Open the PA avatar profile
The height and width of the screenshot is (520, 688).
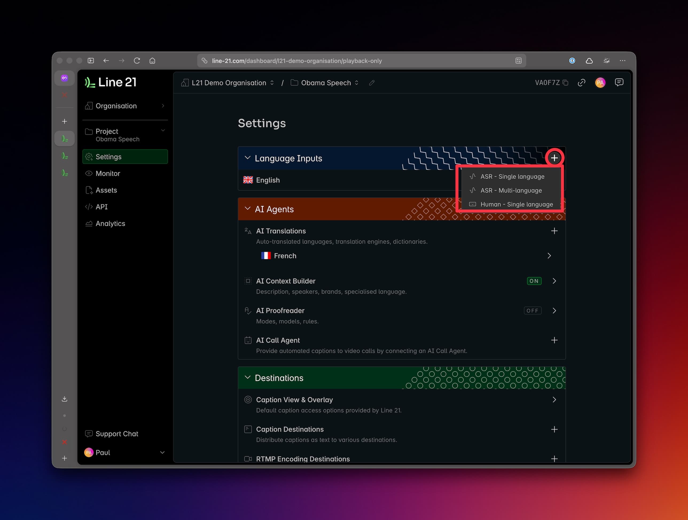click(600, 83)
